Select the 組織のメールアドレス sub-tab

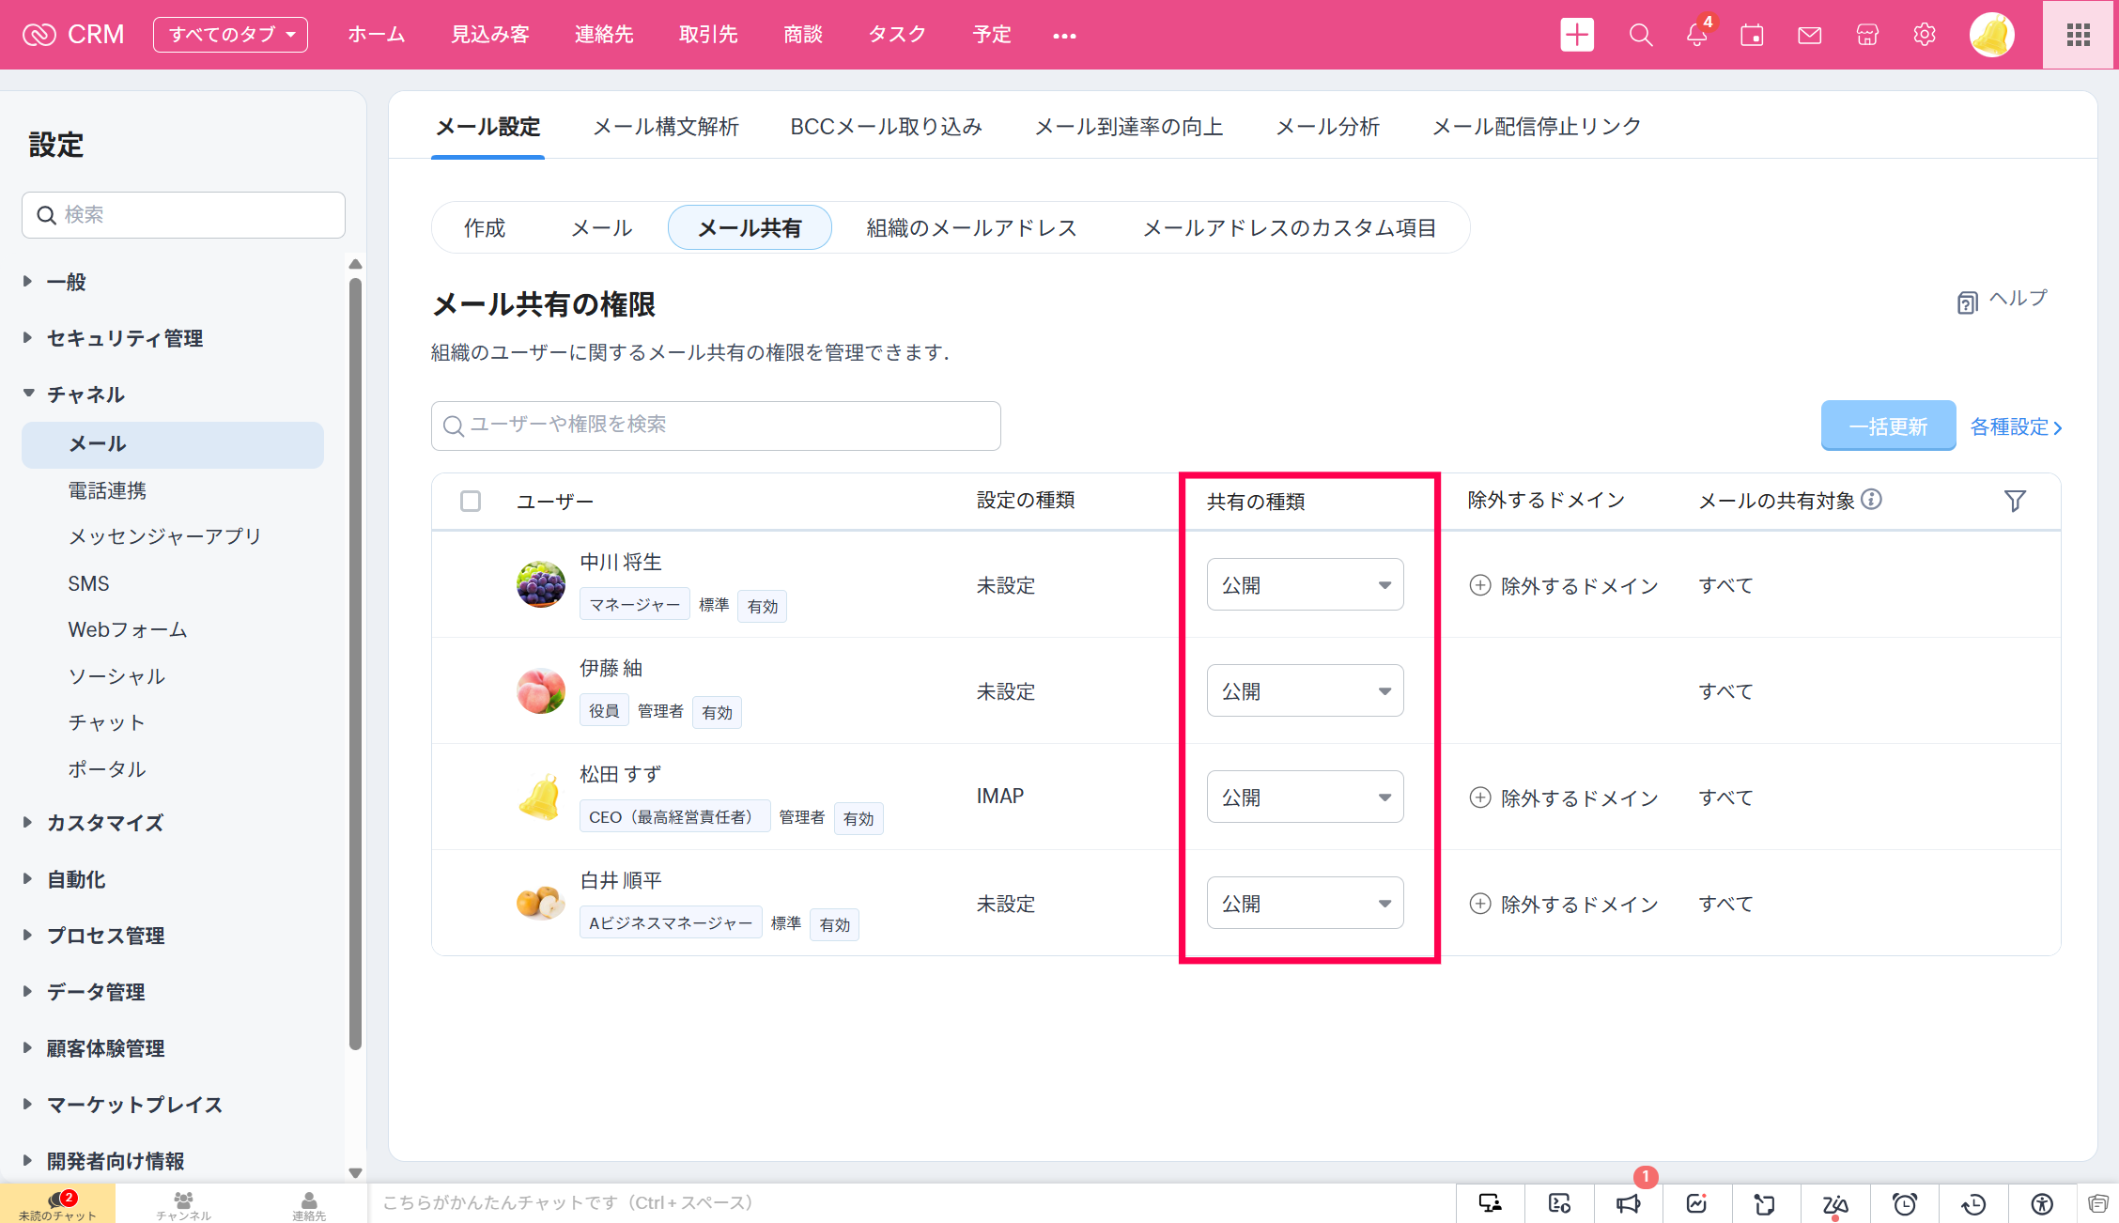(971, 228)
